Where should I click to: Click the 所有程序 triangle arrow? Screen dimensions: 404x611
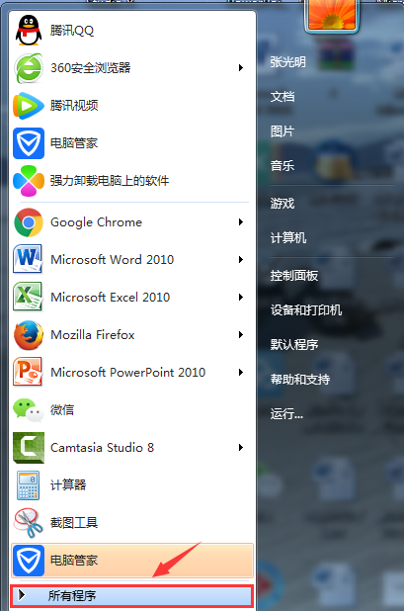coord(22,595)
